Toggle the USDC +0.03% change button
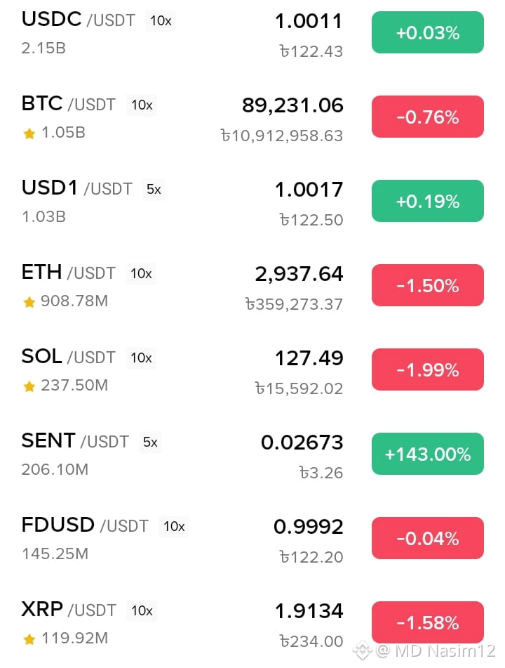 pos(428,32)
